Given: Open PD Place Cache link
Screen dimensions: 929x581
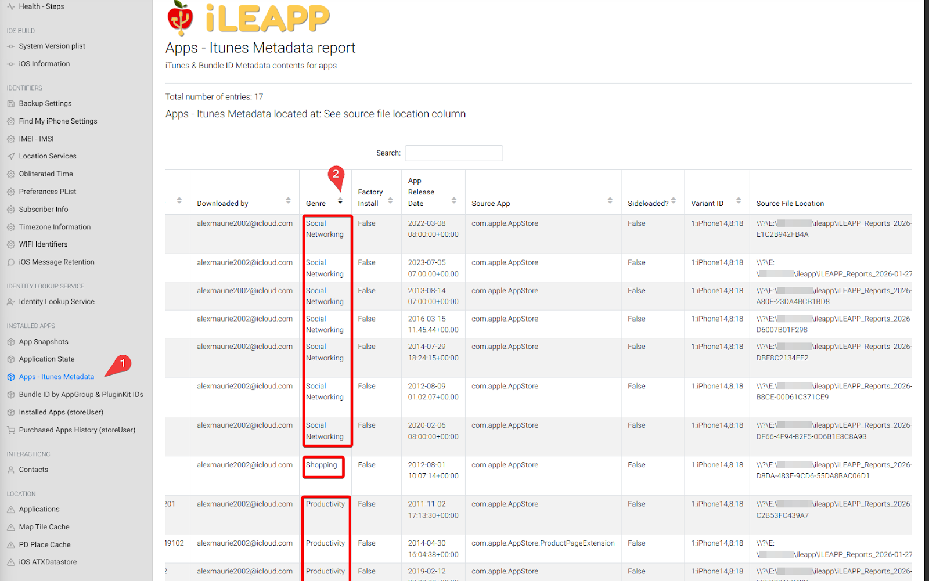Looking at the screenshot, I should [x=45, y=544].
